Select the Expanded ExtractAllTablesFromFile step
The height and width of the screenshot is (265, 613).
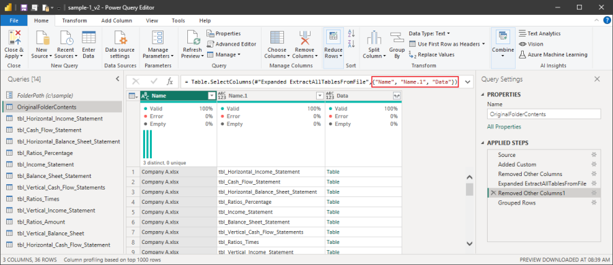542,183
